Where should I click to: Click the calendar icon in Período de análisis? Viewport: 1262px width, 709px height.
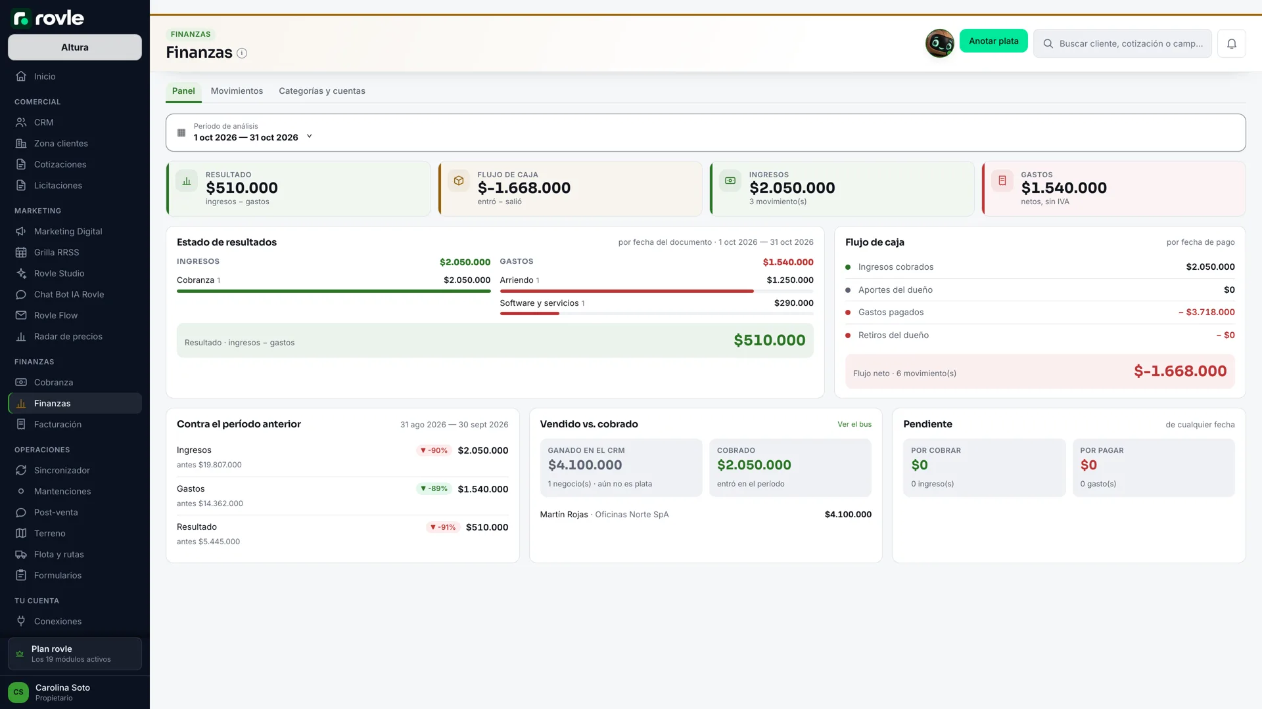pos(181,133)
